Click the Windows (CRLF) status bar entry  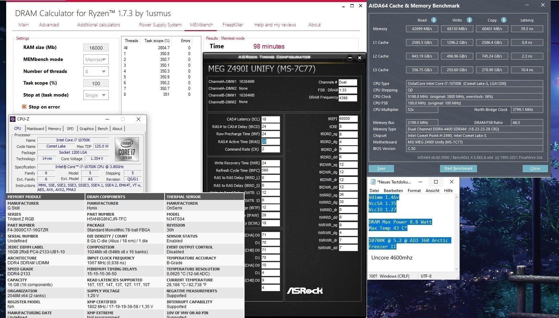(394, 276)
